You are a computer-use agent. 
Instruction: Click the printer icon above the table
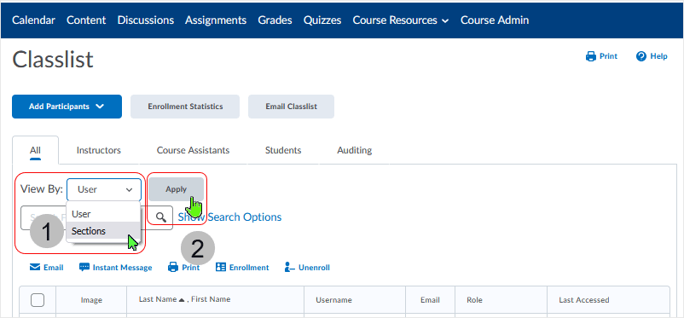click(173, 268)
